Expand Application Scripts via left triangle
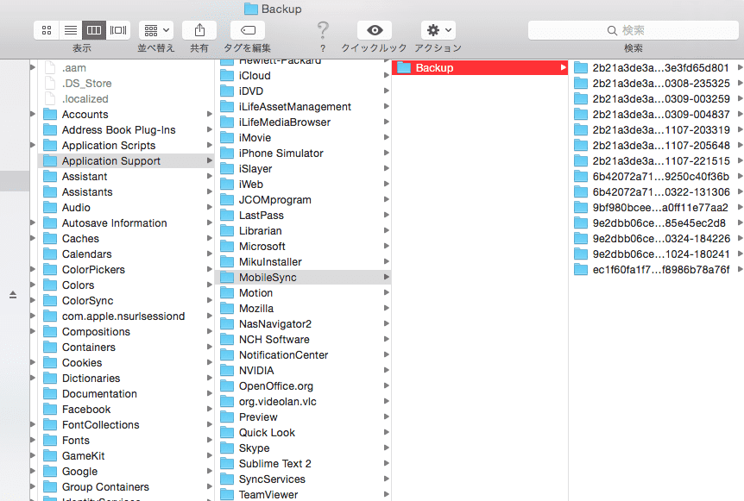The width and height of the screenshot is (744, 501). pyautogui.click(x=33, y=145)
